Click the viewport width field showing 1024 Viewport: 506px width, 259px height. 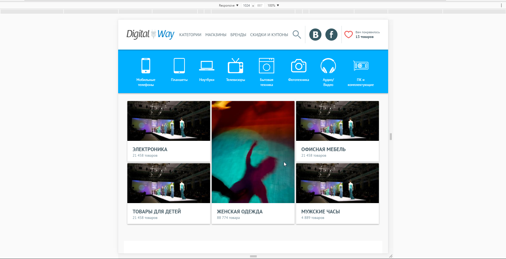247,6
